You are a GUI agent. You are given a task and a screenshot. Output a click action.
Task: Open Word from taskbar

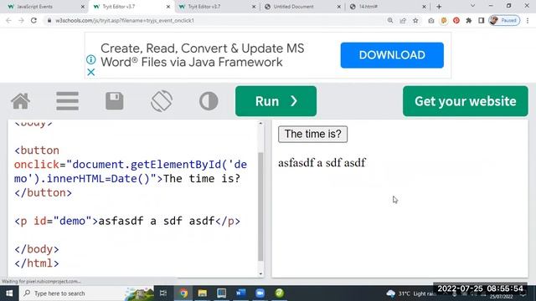[x=240, y=293]
